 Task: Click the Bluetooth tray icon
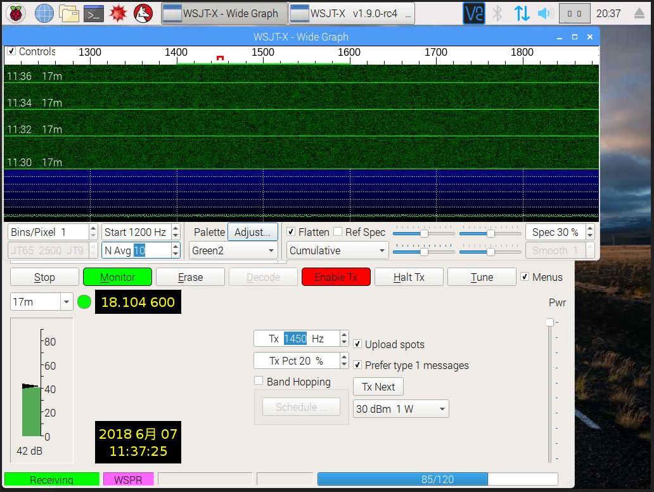[497, 13]
